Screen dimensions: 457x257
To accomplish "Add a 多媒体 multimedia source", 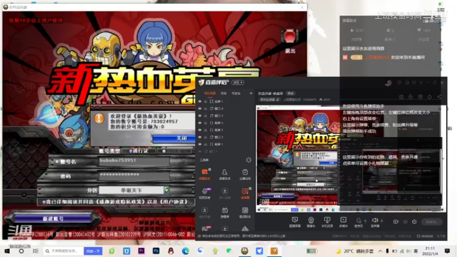I will [343, 222].
